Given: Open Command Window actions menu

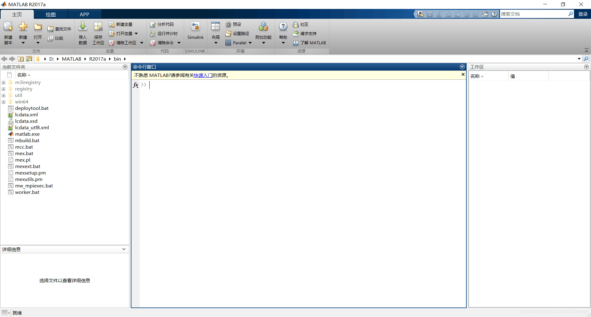Looking at the screenshot, I should [462, 67].
